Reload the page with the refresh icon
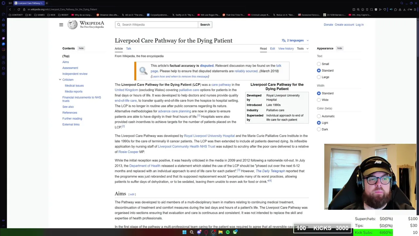This screenshot has width=419, height=236. click(19, 10)
